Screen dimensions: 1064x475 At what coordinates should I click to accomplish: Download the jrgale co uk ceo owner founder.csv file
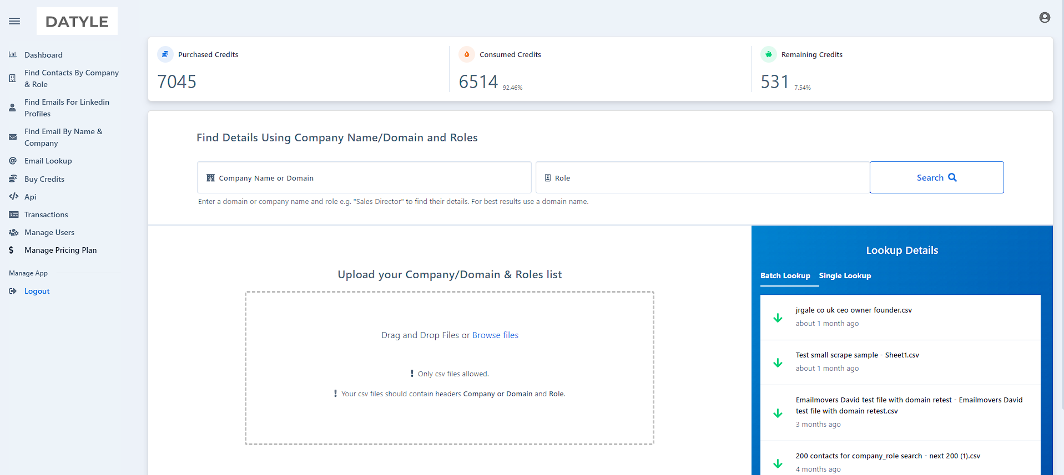(778, 318)
